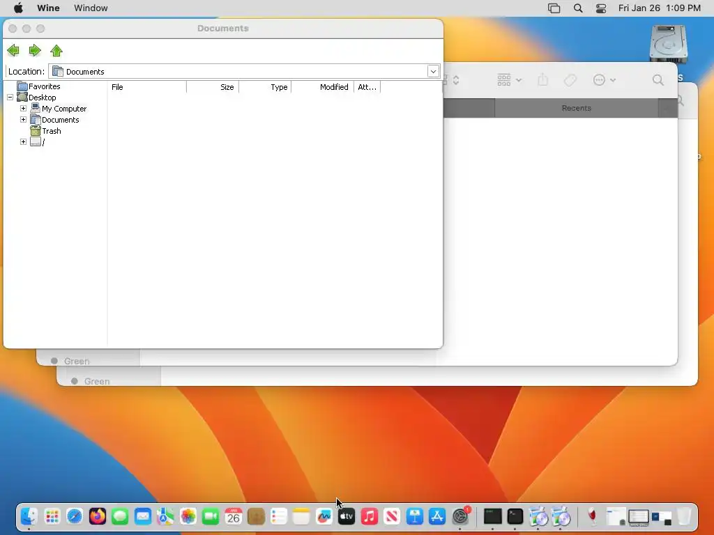Select Documents in the folder tree
The image size is (714, 535).
[x=60, y=120]
